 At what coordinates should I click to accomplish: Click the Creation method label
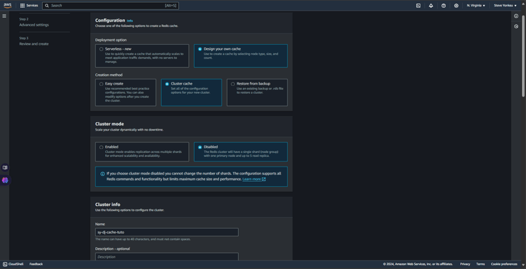(x=108, y=75)
